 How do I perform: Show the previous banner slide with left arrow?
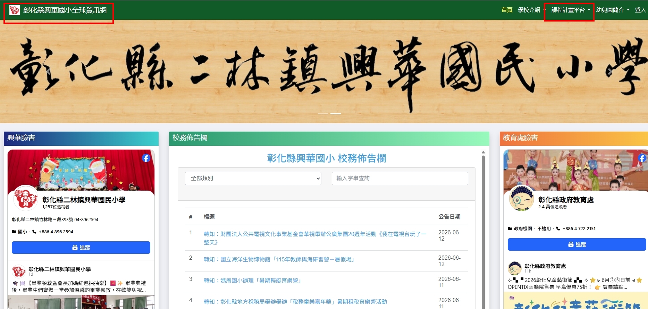49,72
